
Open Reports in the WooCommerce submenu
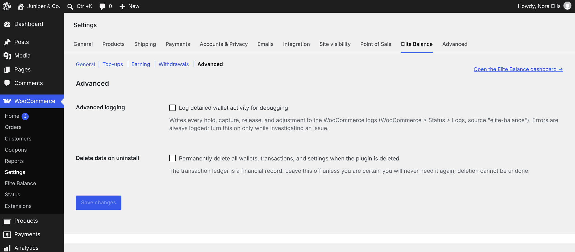[14, 161]
